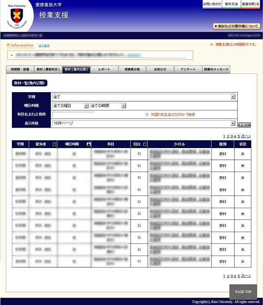The height and width of the screenshot is (305, 263).
Task: Switch to レポート tab
Action: (104, 69)
